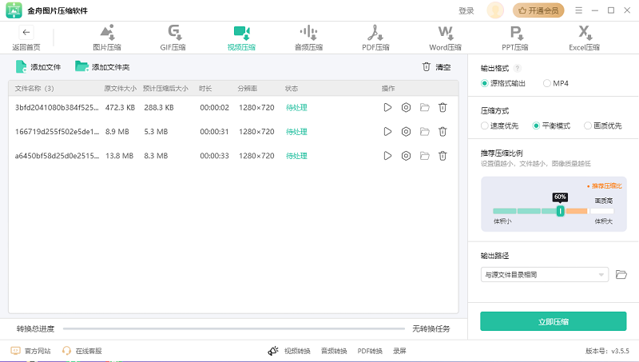Switch to the PDF压缩 tab

coord(374,38)
